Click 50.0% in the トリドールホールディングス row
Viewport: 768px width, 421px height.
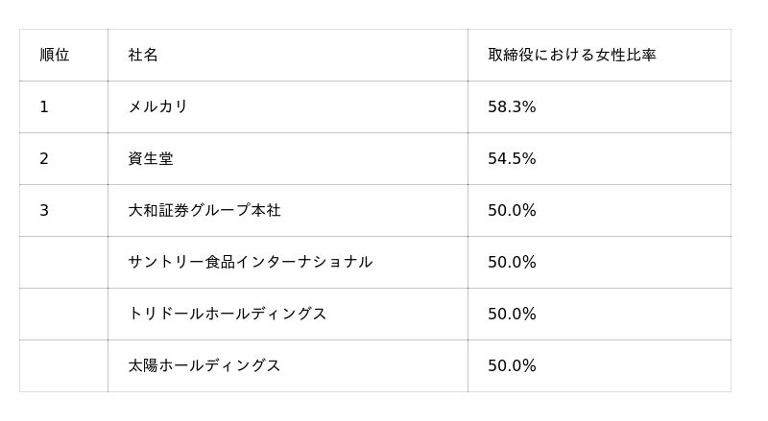pos(512,315)
